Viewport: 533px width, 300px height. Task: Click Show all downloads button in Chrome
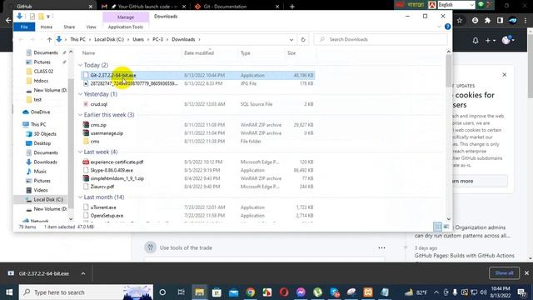504,273
